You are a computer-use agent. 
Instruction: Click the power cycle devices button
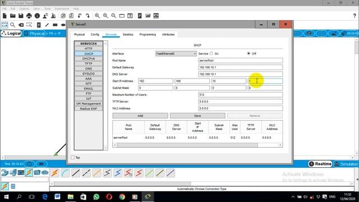tap(29, 164)
